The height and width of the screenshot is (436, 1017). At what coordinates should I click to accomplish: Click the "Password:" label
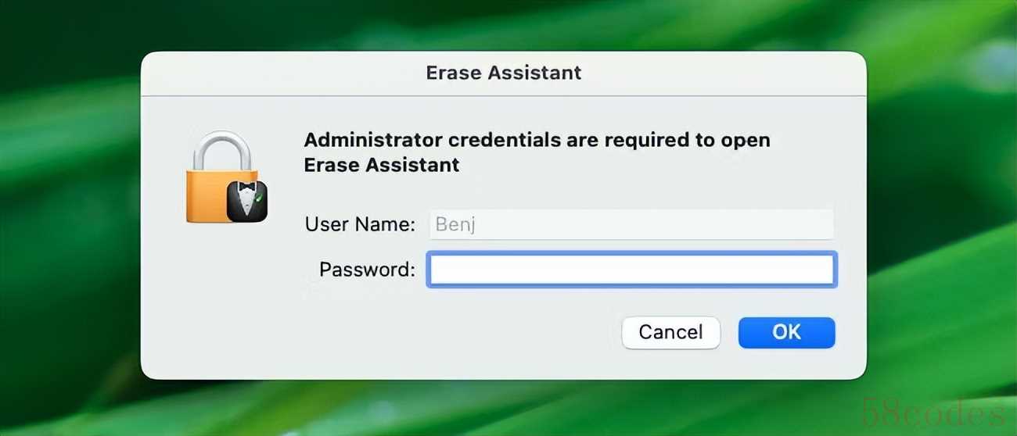click(x=367, y=270)
